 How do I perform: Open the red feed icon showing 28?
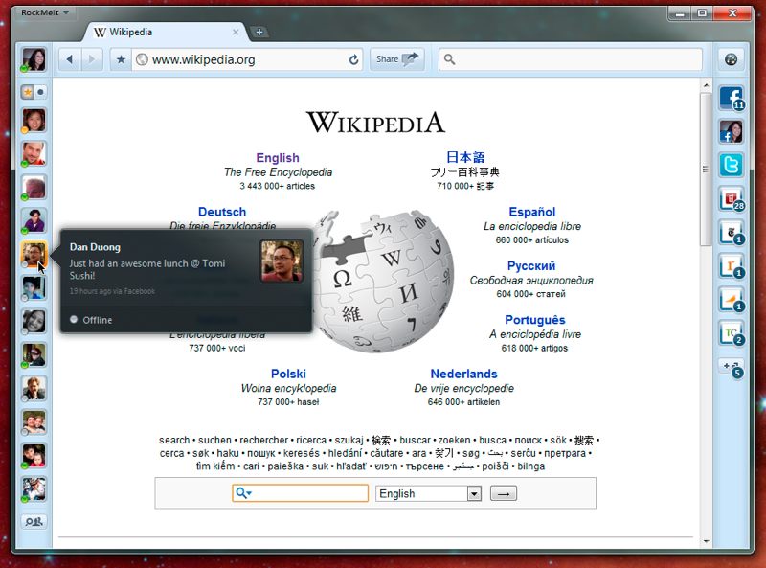click(x=731, y=198)
